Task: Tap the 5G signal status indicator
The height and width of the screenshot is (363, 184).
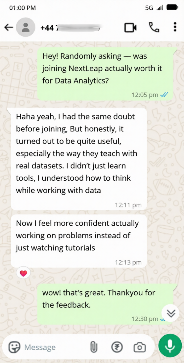Action: 154,8
